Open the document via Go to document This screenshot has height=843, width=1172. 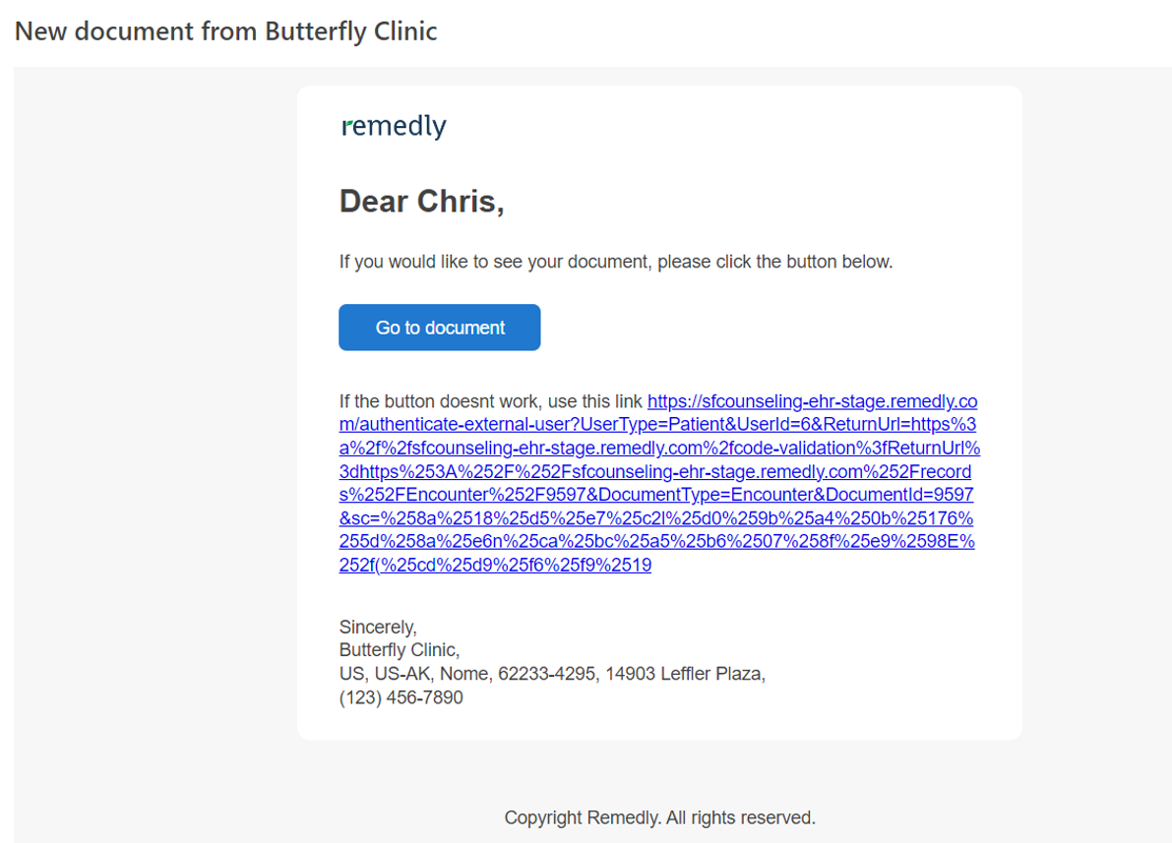[440, 328]
